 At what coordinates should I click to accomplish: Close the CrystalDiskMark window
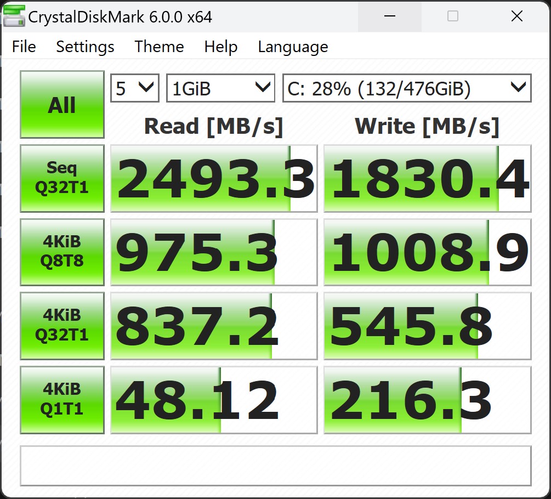coord(517,16)
